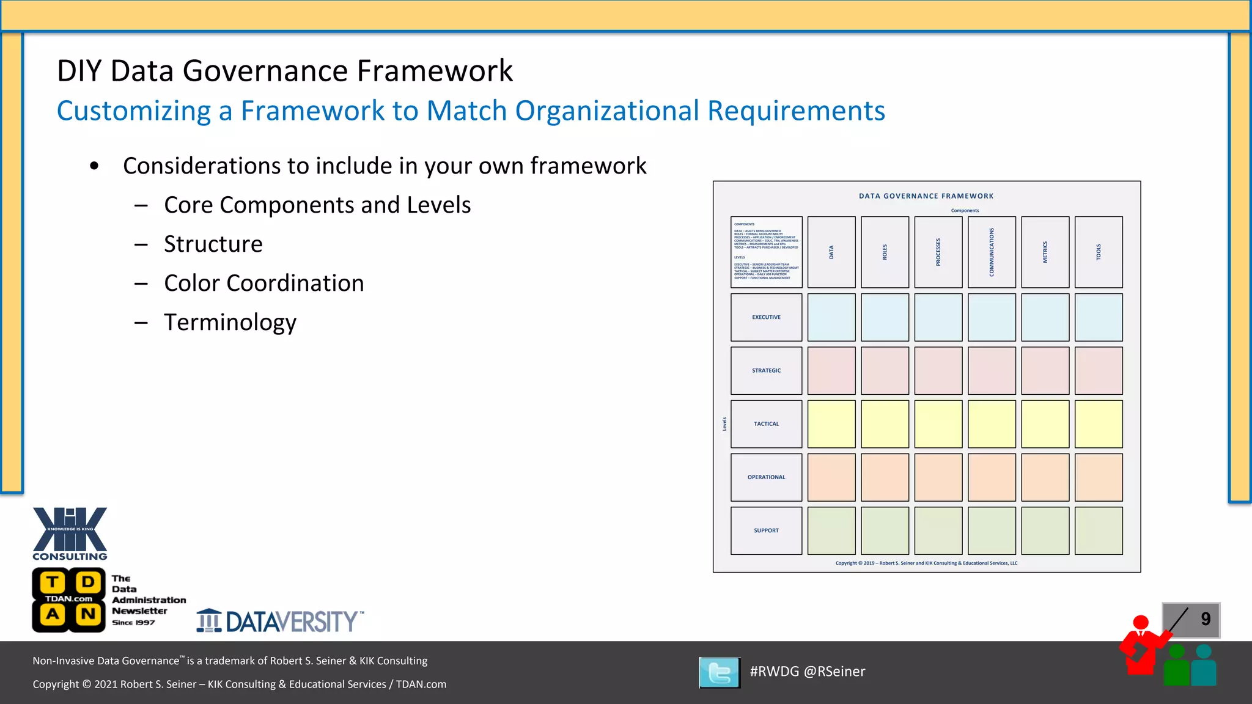This screenshot has height=704, width=1252.
Task: Click the #RWDG @RSeiner handle text
Action: click(x=807, y=671)
